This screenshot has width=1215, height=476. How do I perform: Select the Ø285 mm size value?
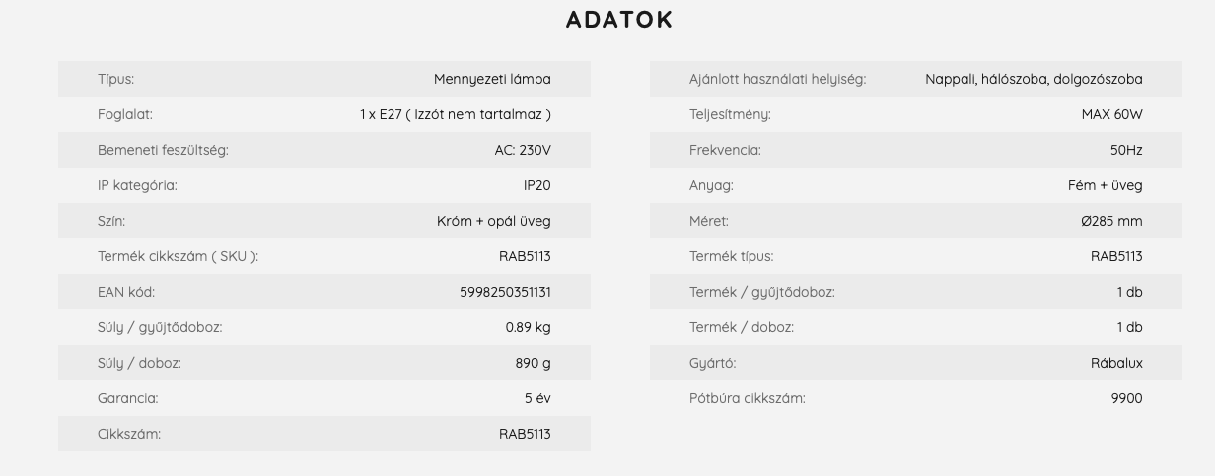pos(1111,221)
